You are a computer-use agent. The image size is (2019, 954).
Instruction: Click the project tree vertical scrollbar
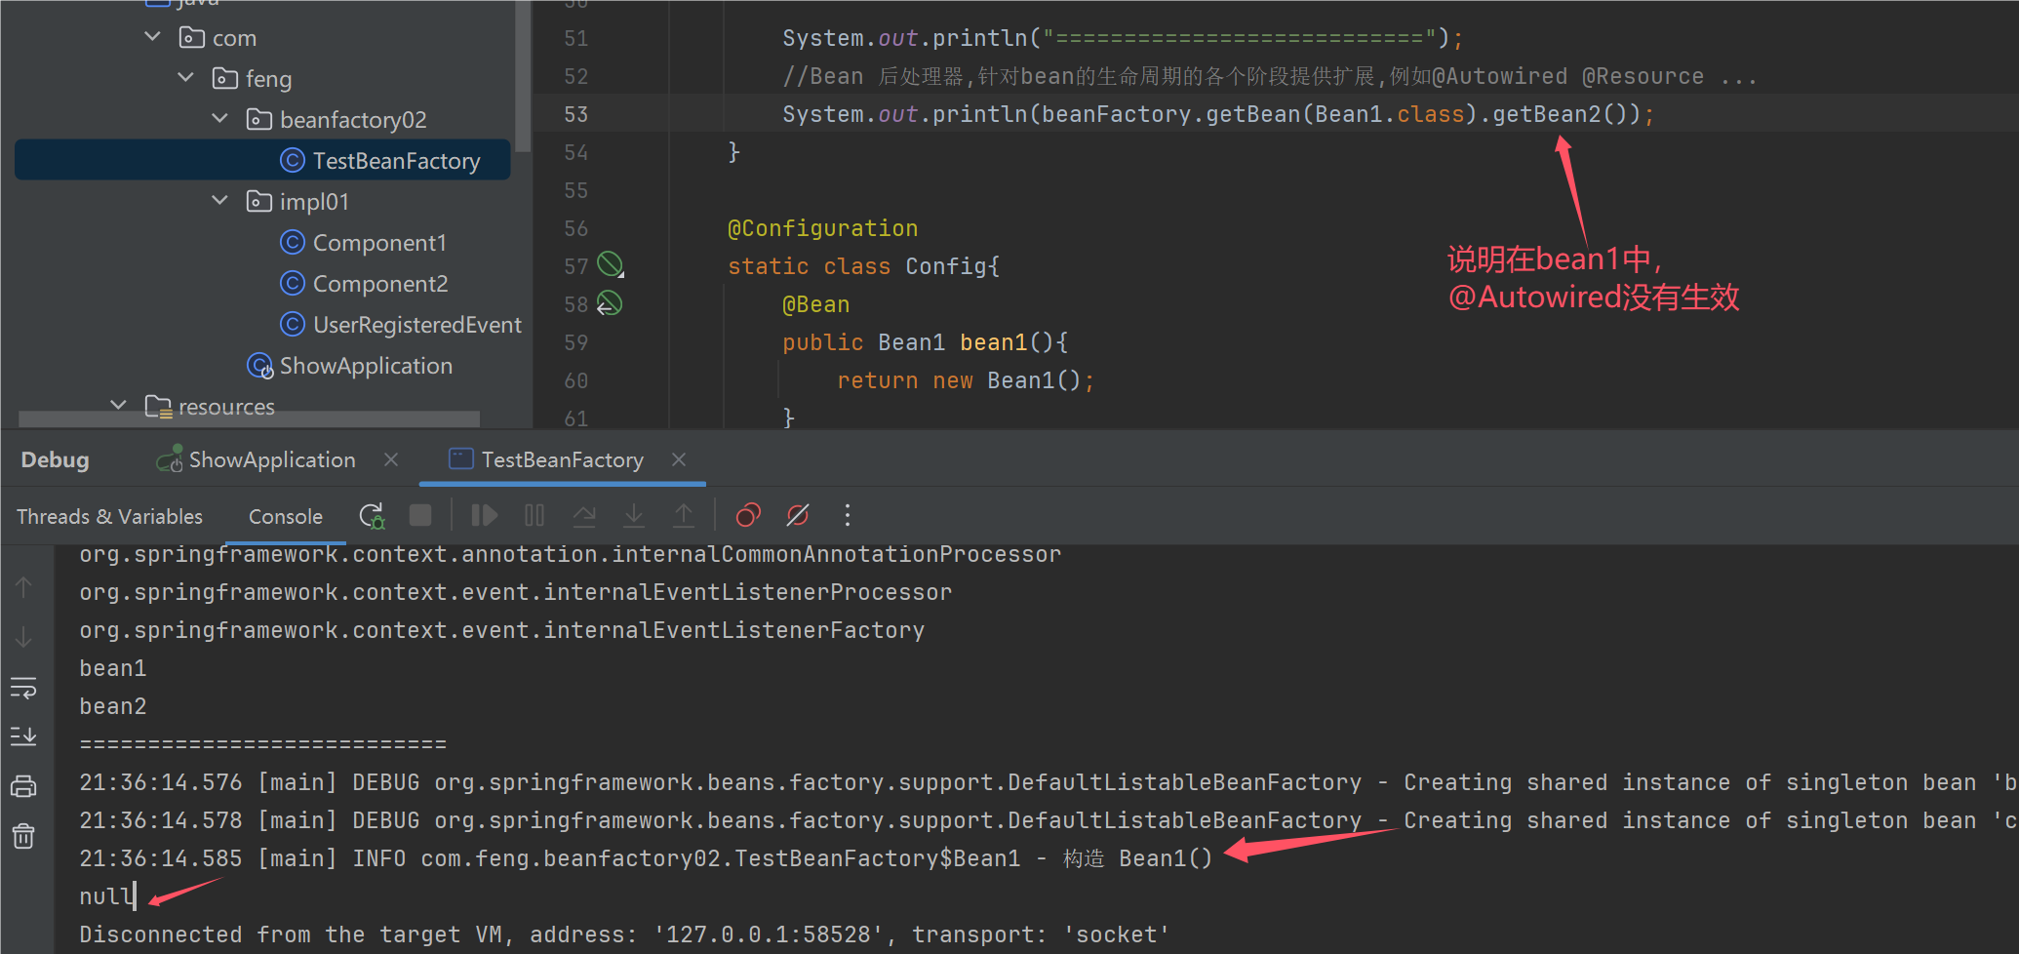click(524, 76)
